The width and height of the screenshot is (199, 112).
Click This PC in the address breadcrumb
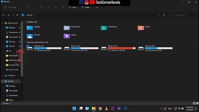30,15
